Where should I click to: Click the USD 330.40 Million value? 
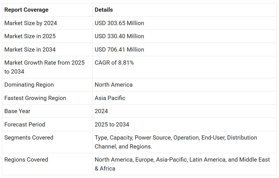(119, 36)
